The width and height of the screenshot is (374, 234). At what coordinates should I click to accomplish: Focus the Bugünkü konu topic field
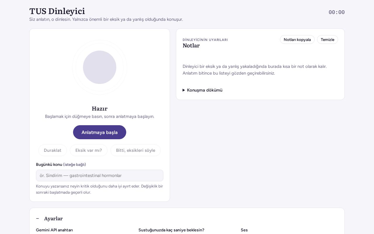pyautogui.click(x=100, y=175)
